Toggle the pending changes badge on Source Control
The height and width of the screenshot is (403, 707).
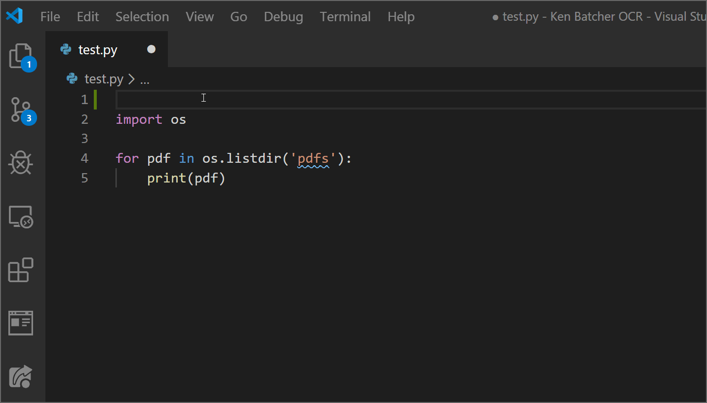pyautogui.click(x=29, y=117)
